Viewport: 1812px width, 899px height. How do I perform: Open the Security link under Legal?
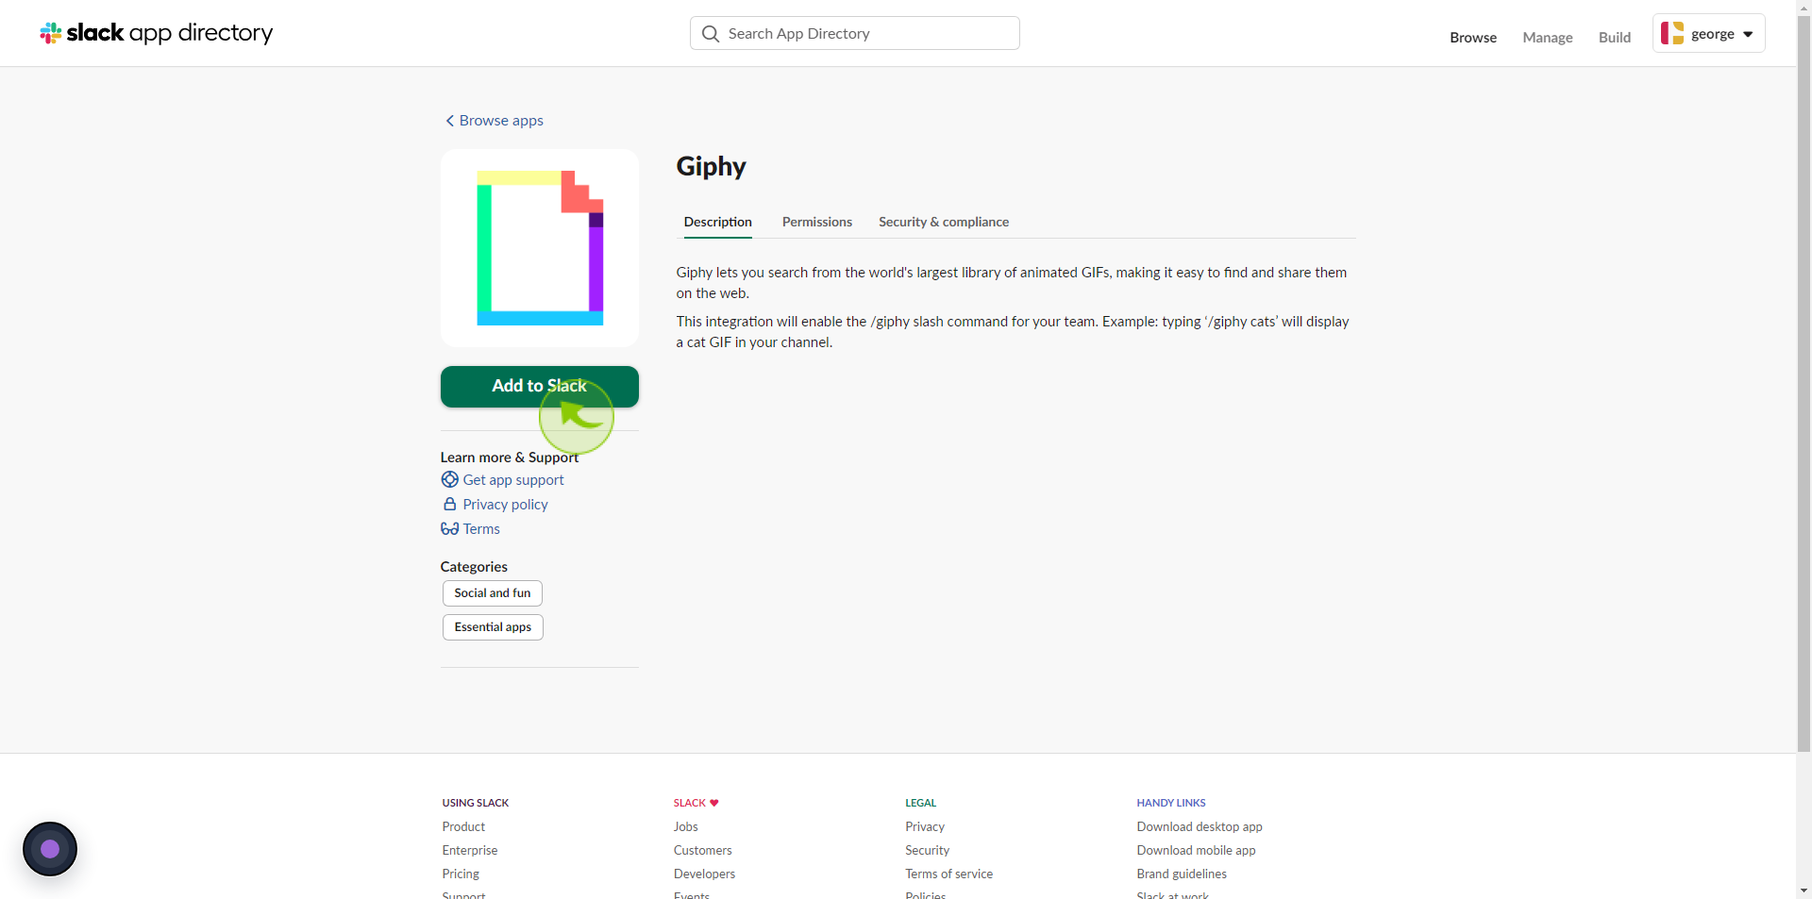(928, 850)
